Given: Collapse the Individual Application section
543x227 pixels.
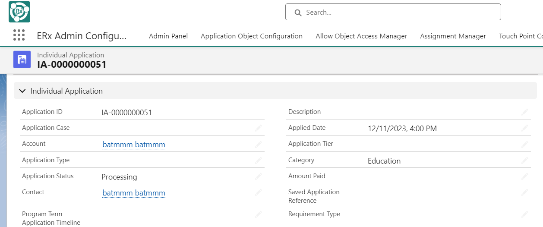Looking at the screenshot, I should click(x=23, y=91).
